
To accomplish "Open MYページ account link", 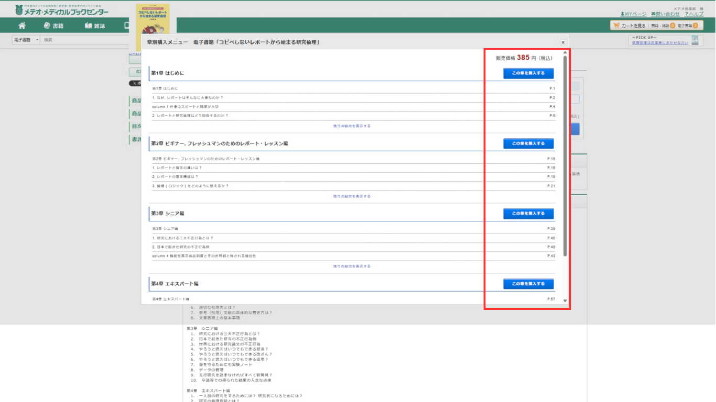I will (633, 14).
